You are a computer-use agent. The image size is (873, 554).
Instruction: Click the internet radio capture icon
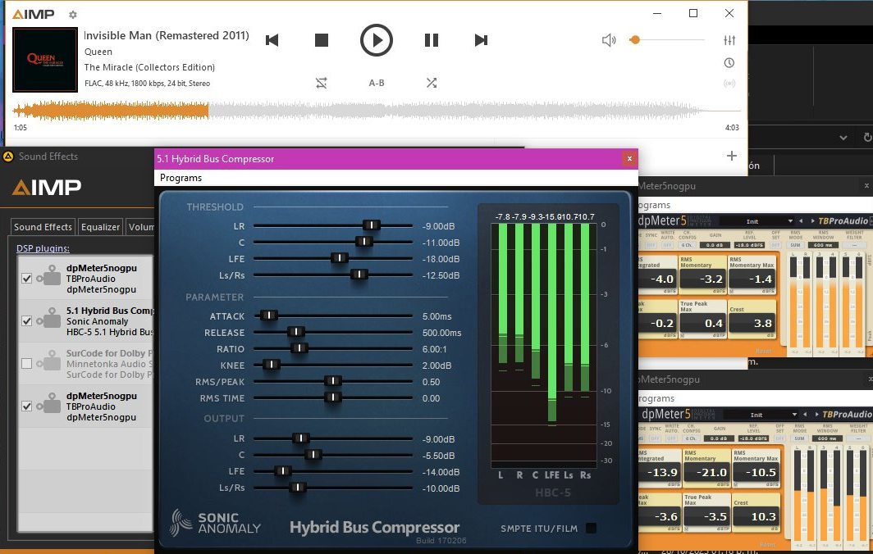729,84
